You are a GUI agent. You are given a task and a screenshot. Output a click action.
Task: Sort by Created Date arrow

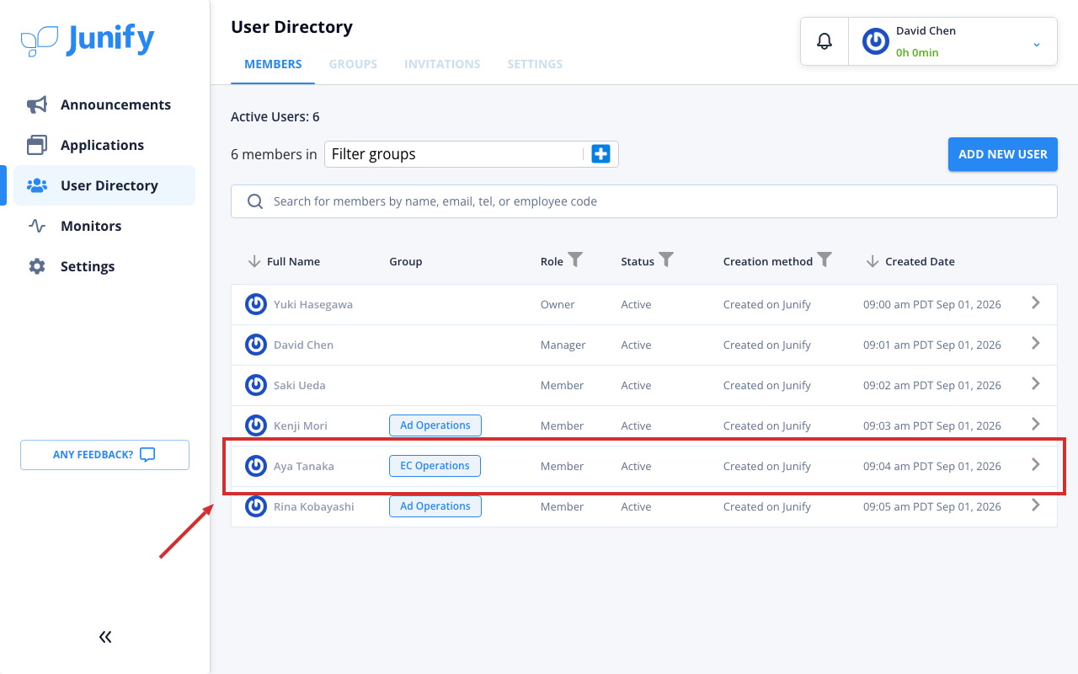[873, 261]
